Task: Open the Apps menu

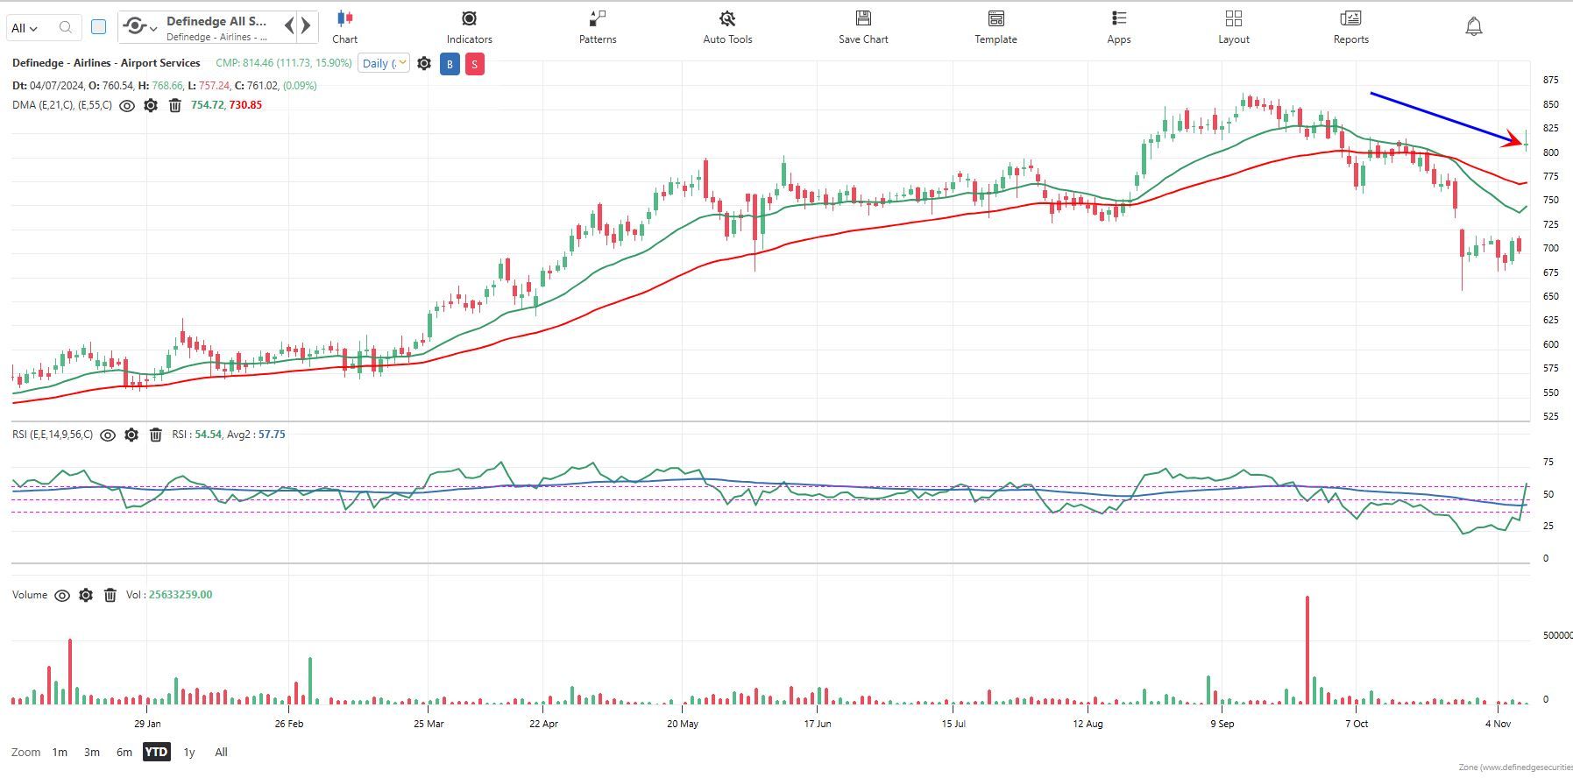Action: point(1119,27)
